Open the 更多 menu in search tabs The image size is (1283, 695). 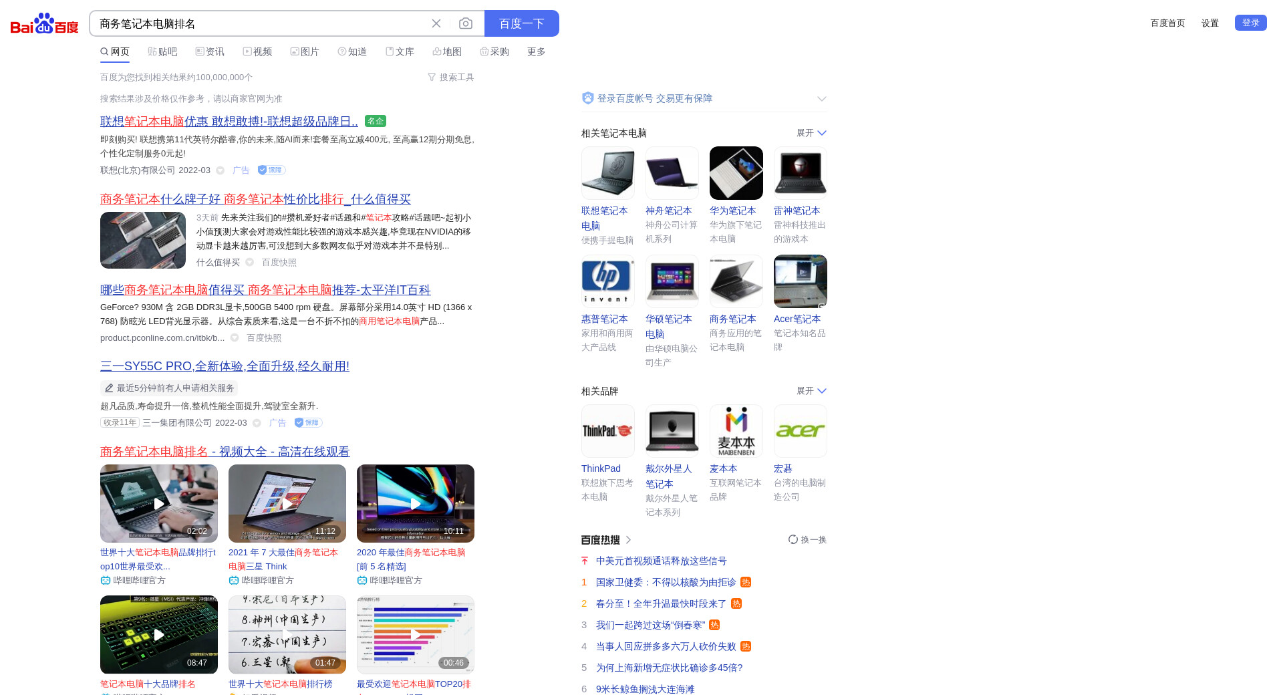[x=536, y=51]
